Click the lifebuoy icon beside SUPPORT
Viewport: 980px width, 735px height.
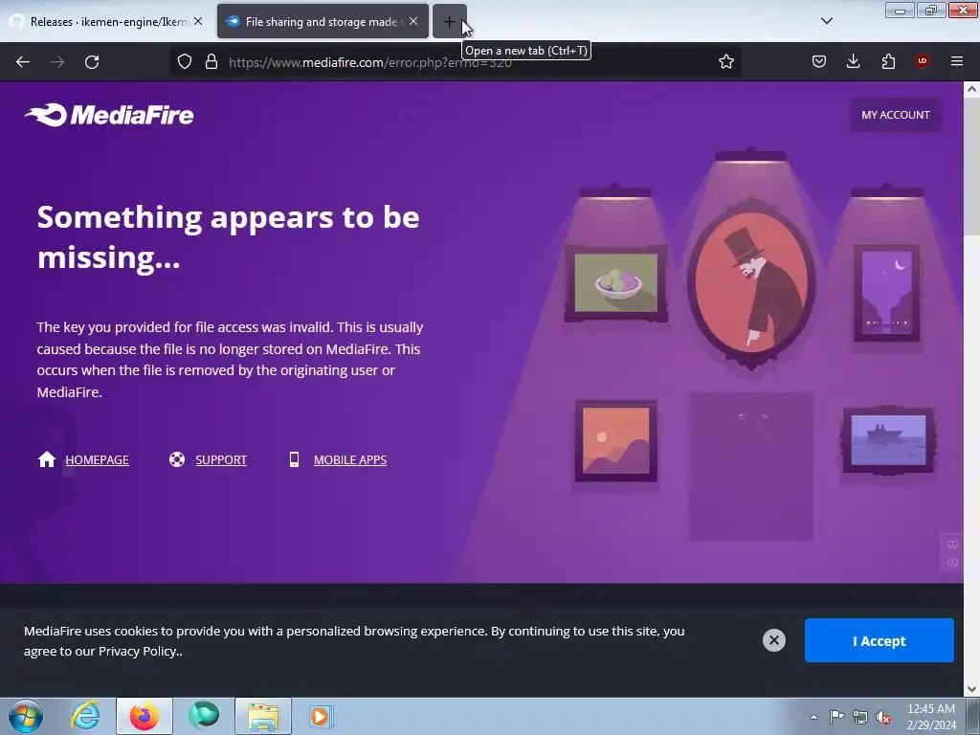click(177, 459)
